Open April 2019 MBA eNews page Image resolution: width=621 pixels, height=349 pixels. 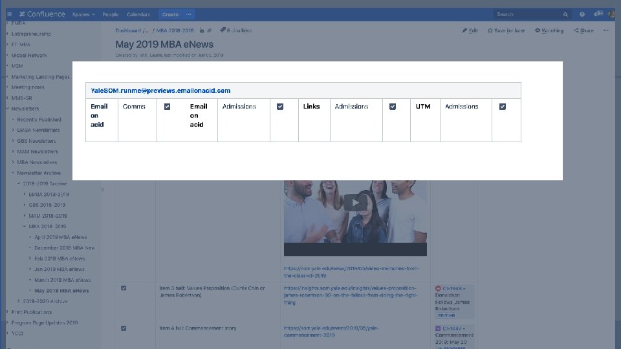click(x=60, y=237)
